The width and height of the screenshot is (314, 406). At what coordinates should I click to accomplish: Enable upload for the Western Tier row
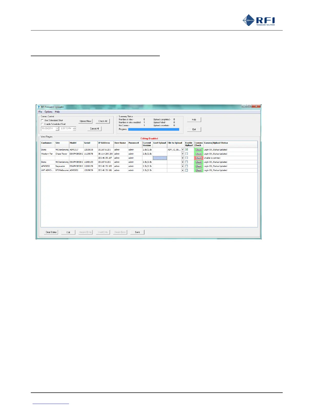[x=187, y=154]
